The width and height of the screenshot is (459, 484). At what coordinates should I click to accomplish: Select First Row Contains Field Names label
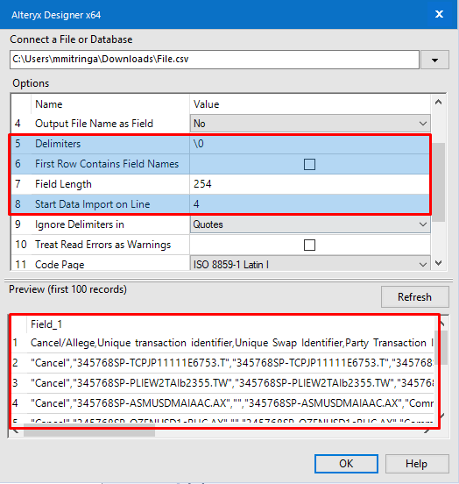click(x=107, y=164)
